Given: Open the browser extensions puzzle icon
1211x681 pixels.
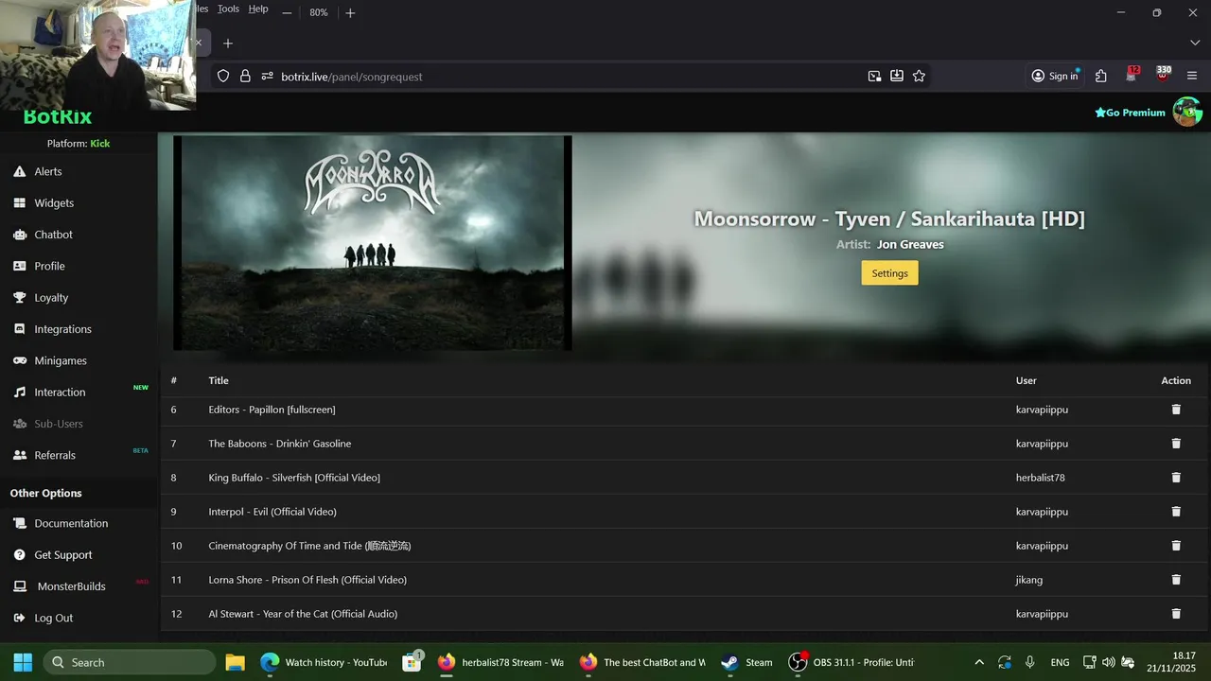Looking at the screenshot, I should [1101, 76].
